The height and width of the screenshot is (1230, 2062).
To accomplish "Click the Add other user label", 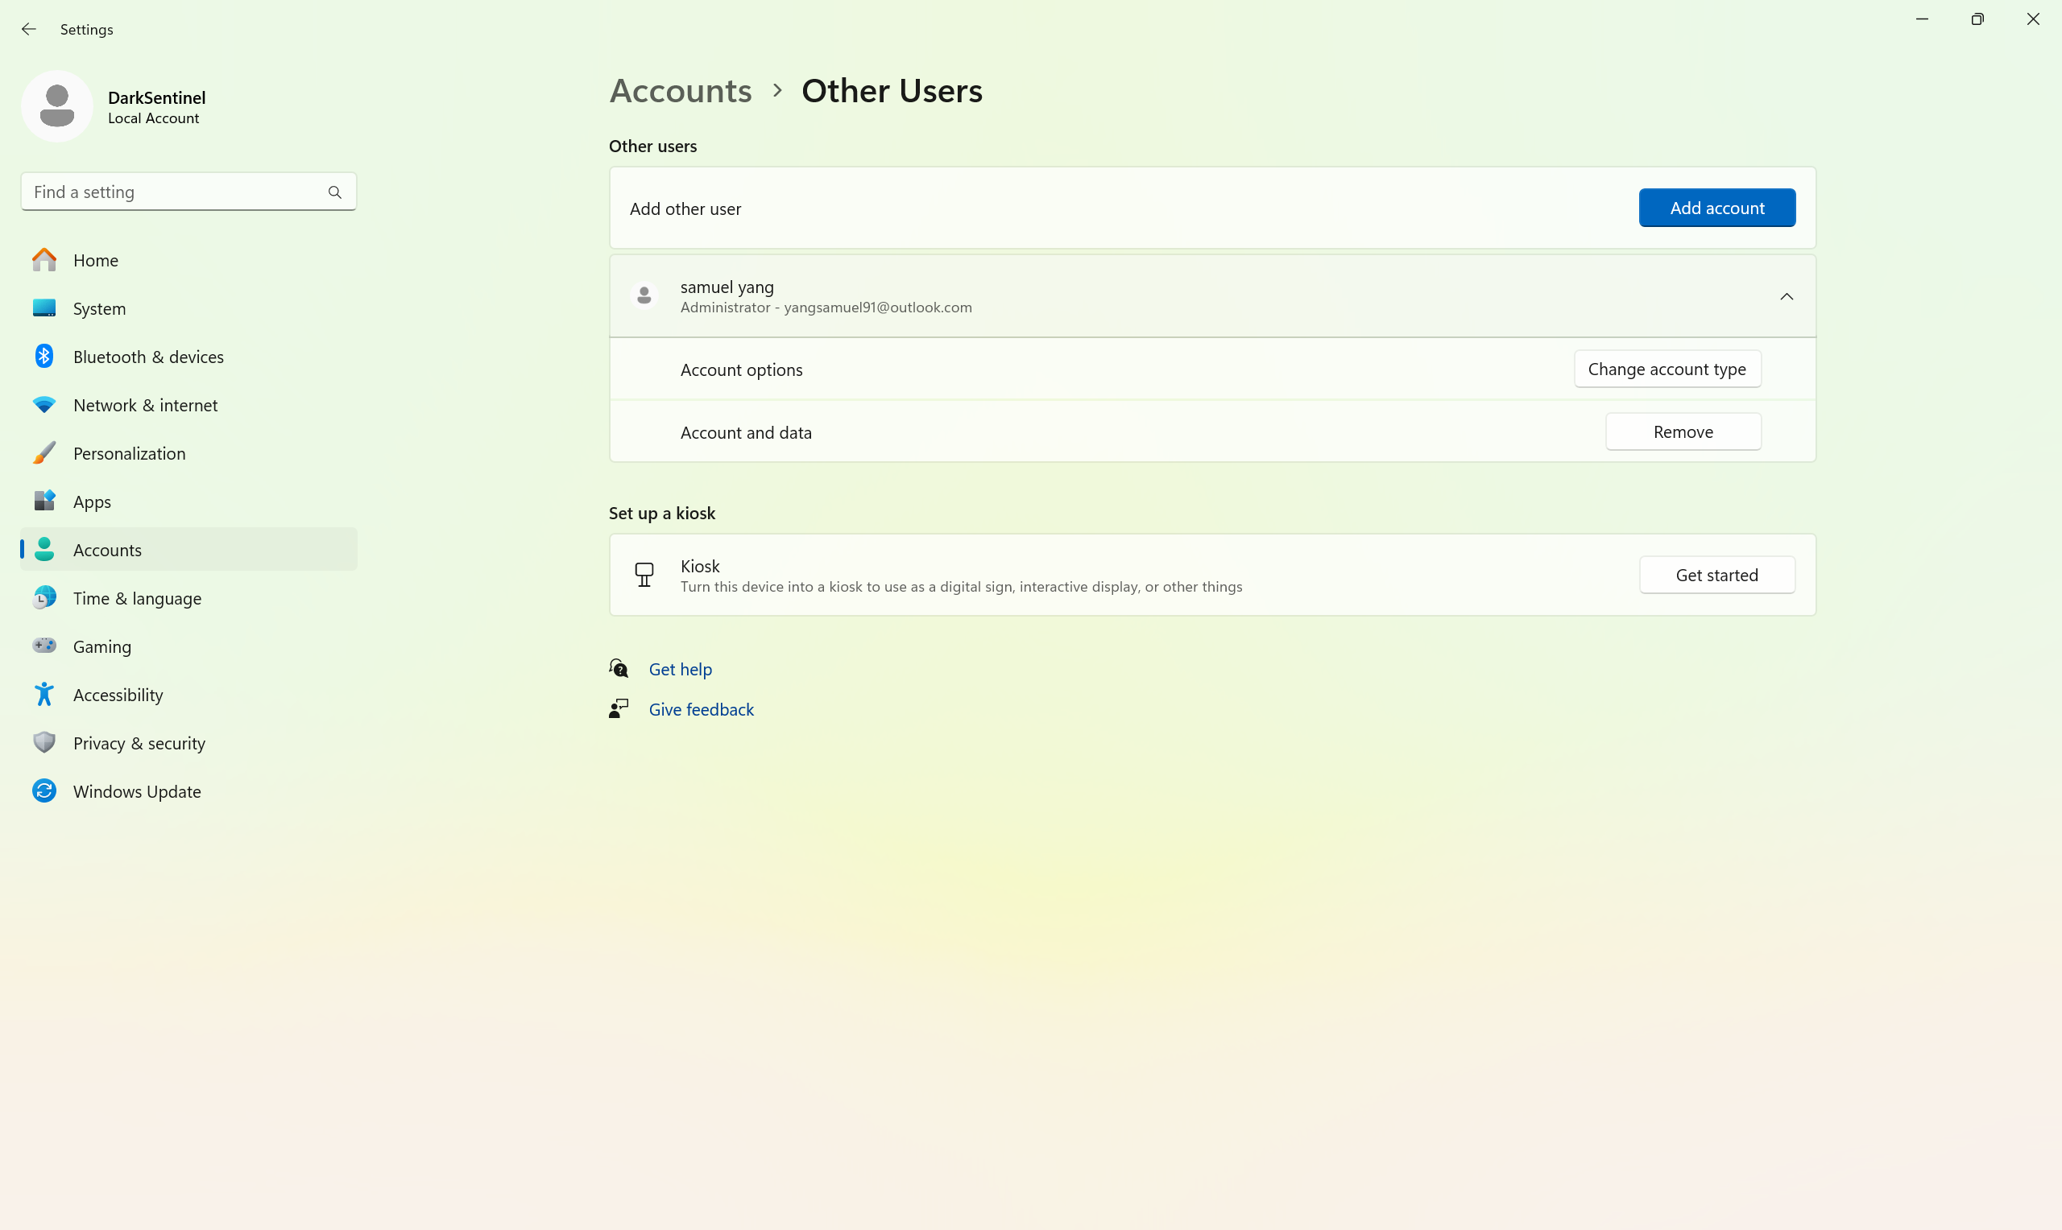I will 685,208.
